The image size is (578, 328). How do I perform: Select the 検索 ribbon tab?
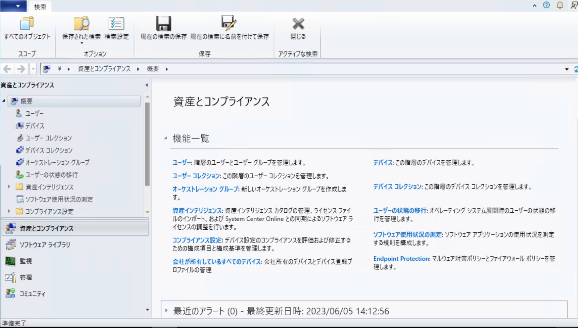[x=40, y=6]
